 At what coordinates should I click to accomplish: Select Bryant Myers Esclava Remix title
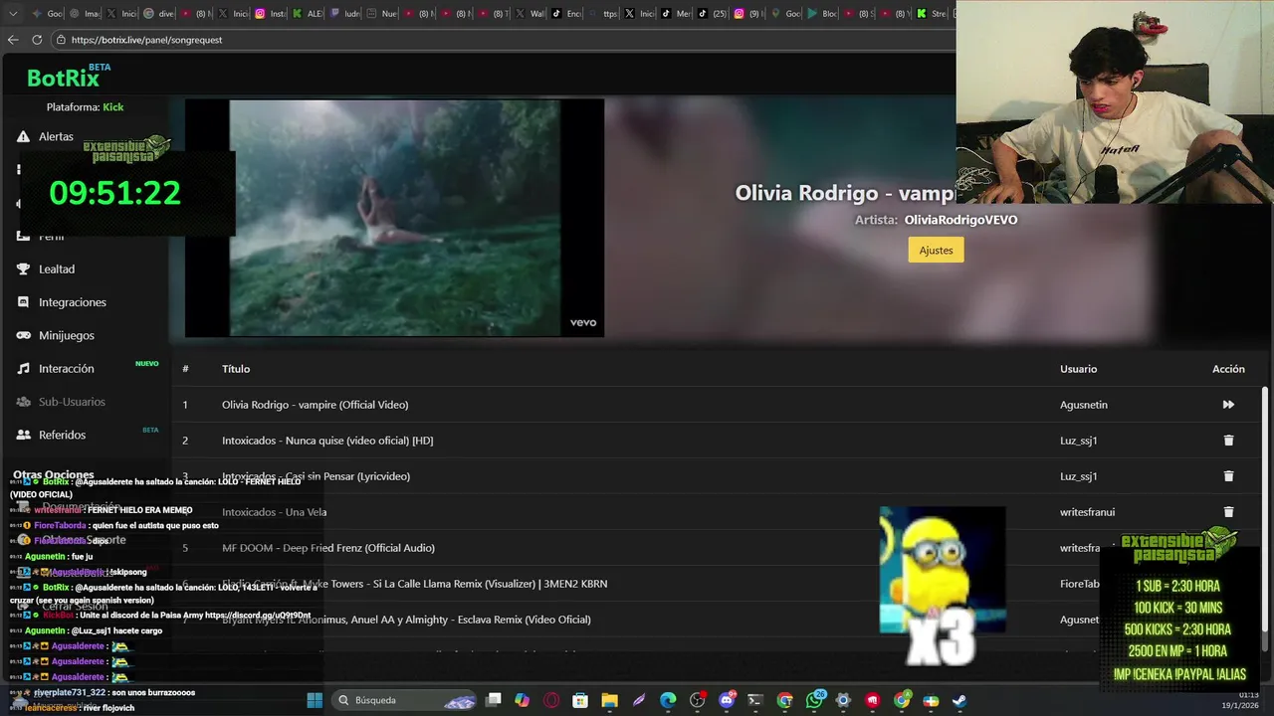406,620
